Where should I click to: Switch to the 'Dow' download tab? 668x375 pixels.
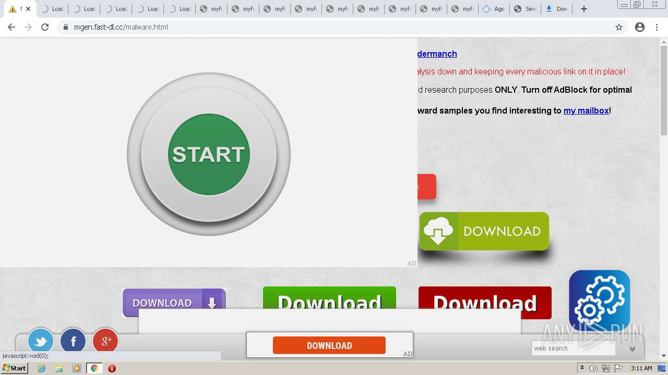pos(556,9)
